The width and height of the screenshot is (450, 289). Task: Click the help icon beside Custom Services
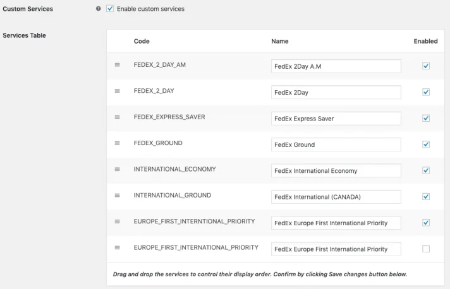coord(99,9)
